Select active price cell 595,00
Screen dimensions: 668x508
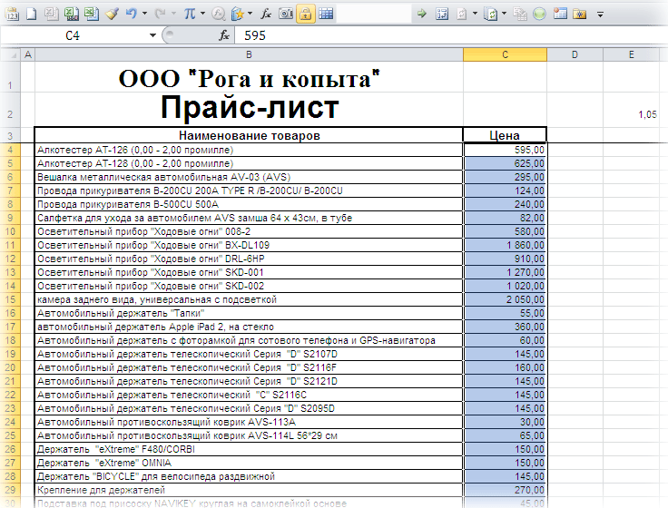(x=505, y=150)
